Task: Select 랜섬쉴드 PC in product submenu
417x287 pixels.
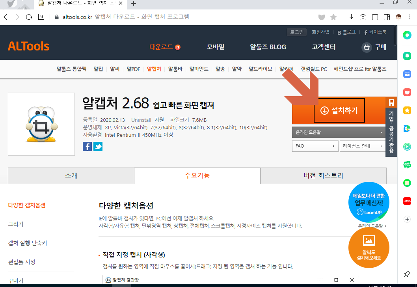Action: point(314,69)
